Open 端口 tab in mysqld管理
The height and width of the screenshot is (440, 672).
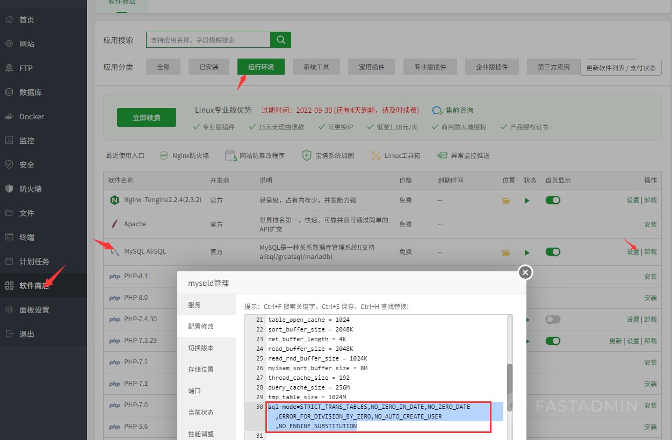click(x=207, y=391)
